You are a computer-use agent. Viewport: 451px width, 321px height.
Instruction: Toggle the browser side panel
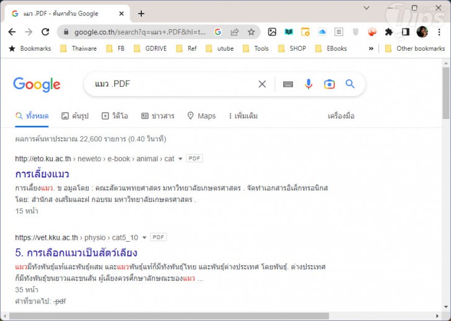click(x=406, y=32)
